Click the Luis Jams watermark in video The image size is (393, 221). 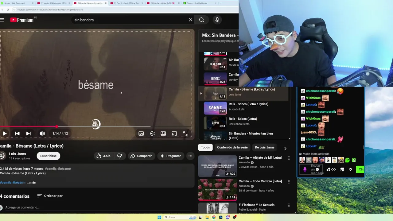click(96, 124)
